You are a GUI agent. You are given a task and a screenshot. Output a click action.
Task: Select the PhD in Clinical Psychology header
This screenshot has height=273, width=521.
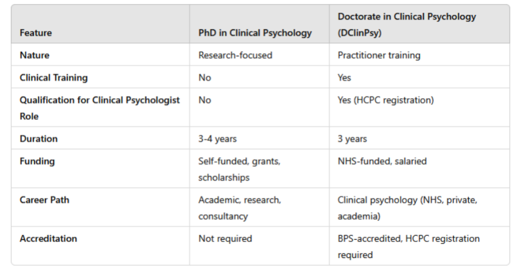pyautogui.click(x=255, y=33)
